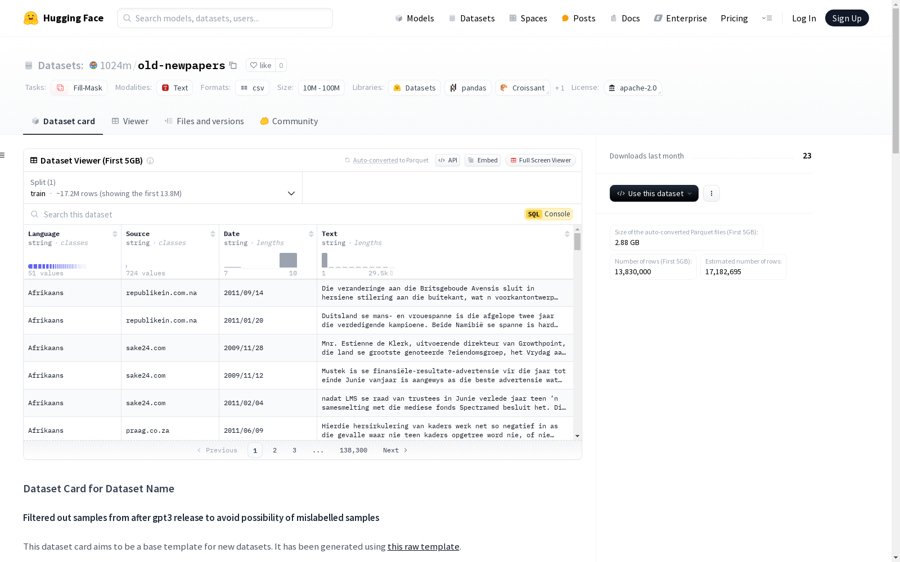
Task: Go to page 3 of dataset rows
Action: (294, 450)
